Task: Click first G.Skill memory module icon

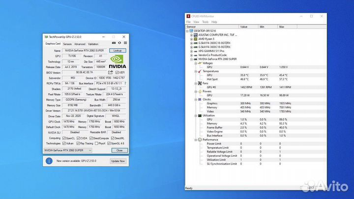Action: coord(196,43)
